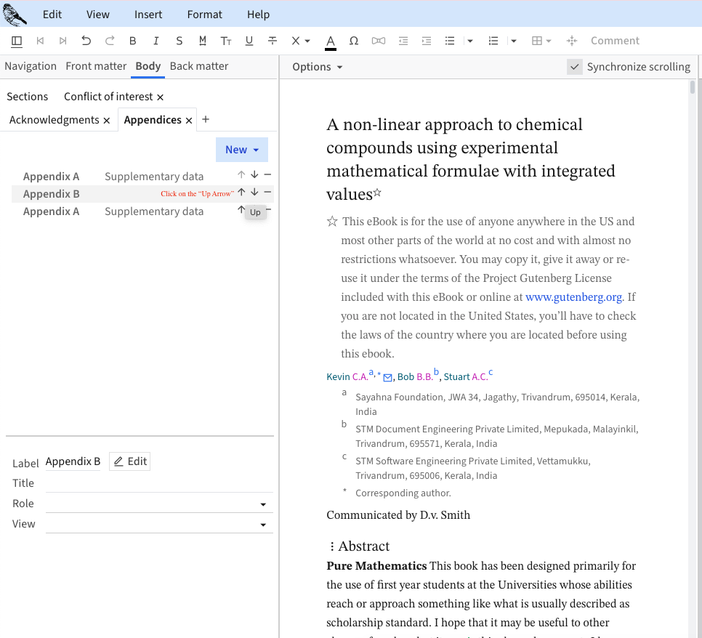Open the Insert menu
This screenshot has height=638, width=702.
pyautogui.click(x=148, y=15)
